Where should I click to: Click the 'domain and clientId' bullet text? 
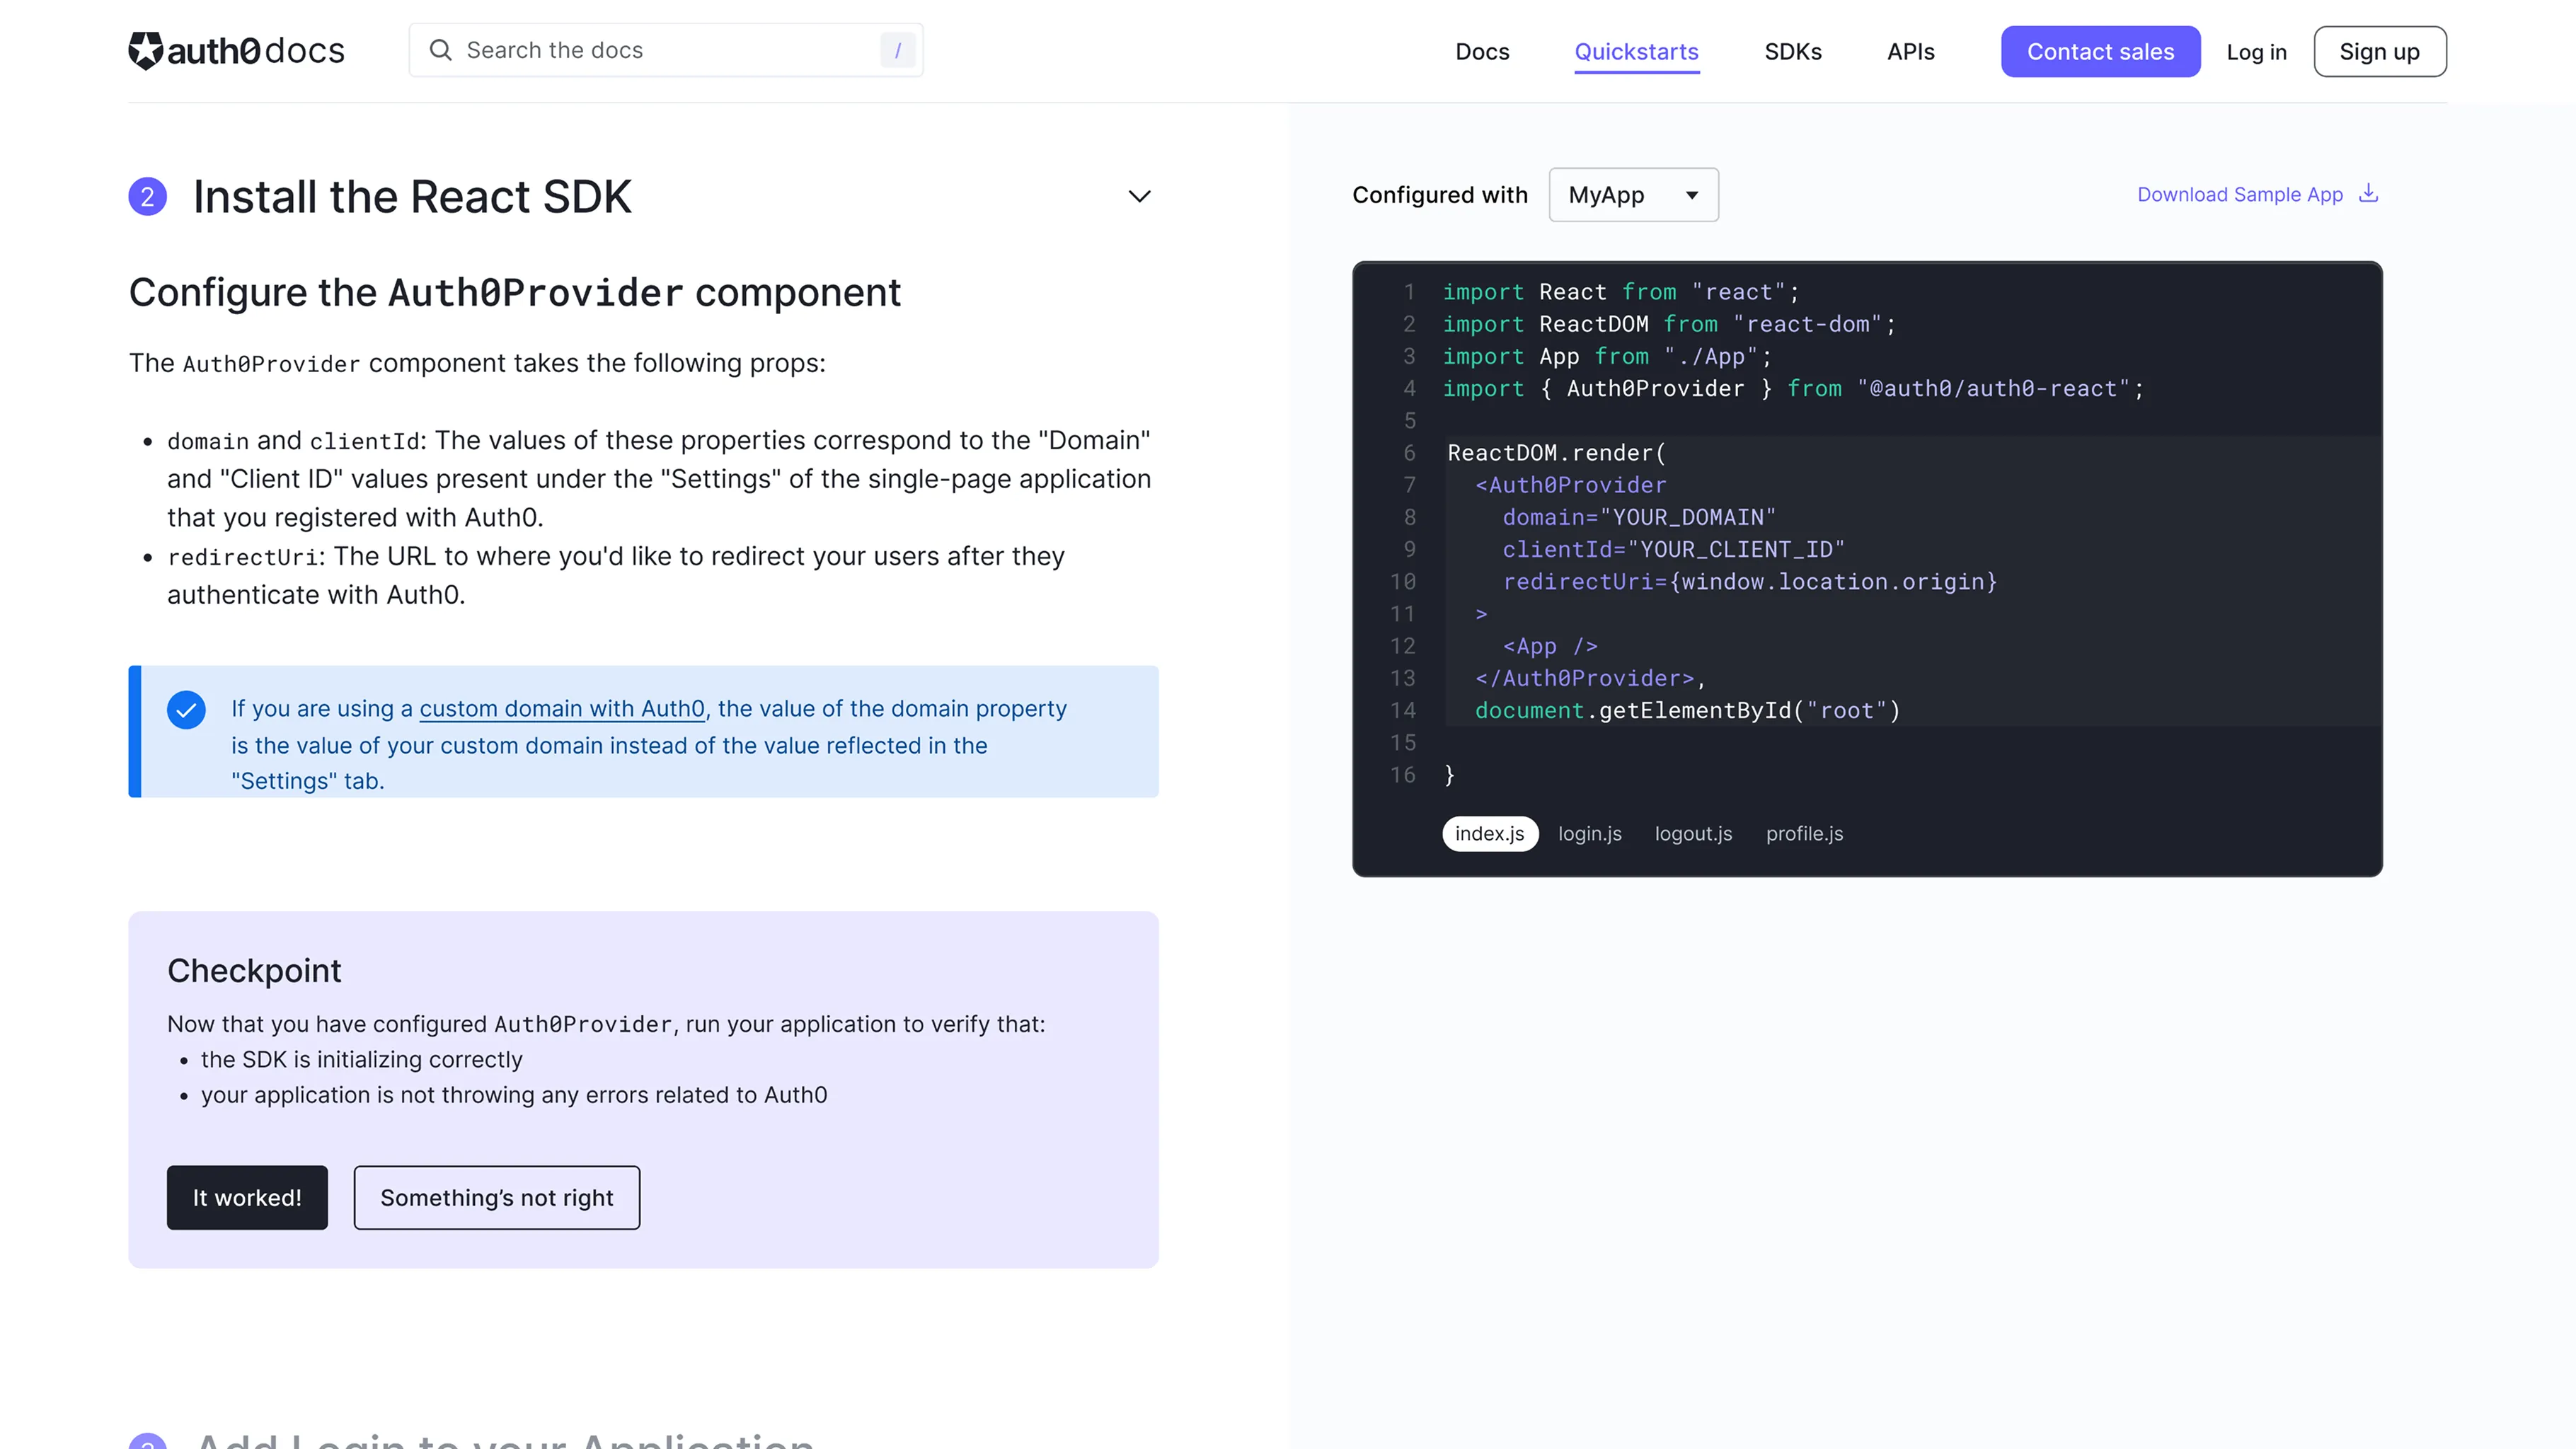(659, 479)
